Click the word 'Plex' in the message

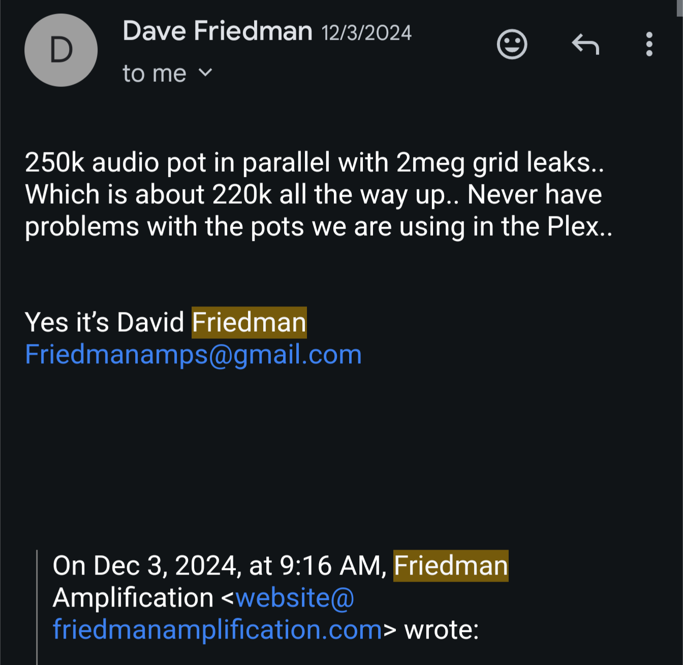(573, 227)
